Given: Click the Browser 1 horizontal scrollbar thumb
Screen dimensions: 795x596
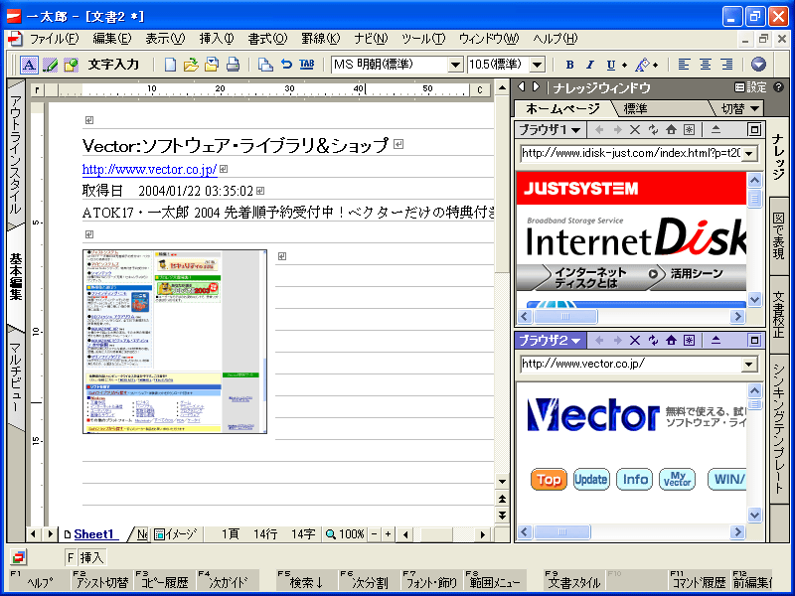Looking at the screenshot, I should click(565, 317).
